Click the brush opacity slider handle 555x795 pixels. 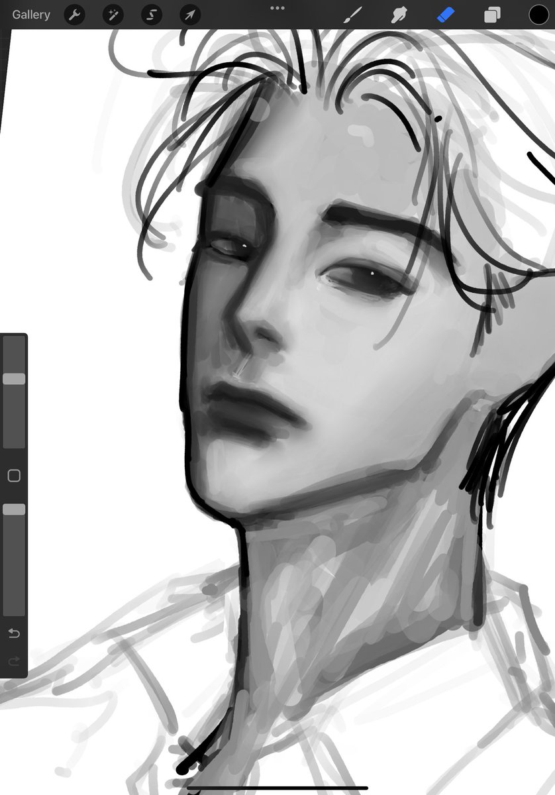click(x=14, y=509)
